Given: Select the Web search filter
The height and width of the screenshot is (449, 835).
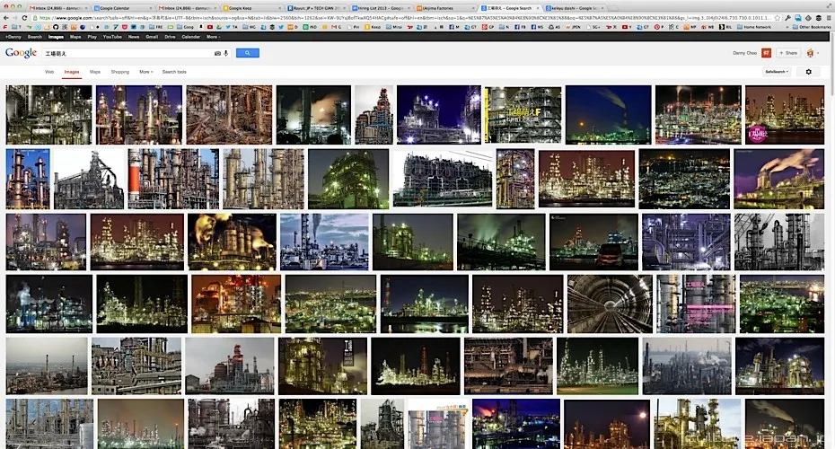Looking at the screenshot, I should click(49, 72).
